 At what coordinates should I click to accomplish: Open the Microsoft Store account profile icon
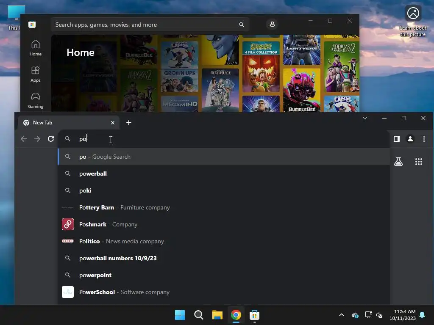272,24
